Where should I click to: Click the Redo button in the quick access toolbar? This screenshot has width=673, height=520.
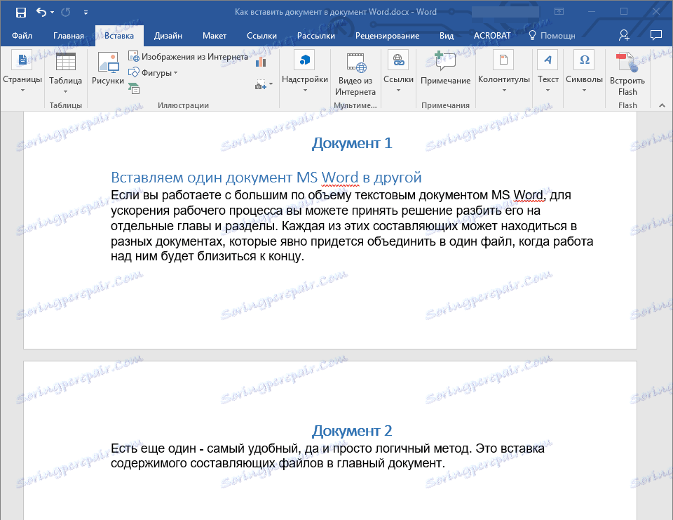pos(66,13)
